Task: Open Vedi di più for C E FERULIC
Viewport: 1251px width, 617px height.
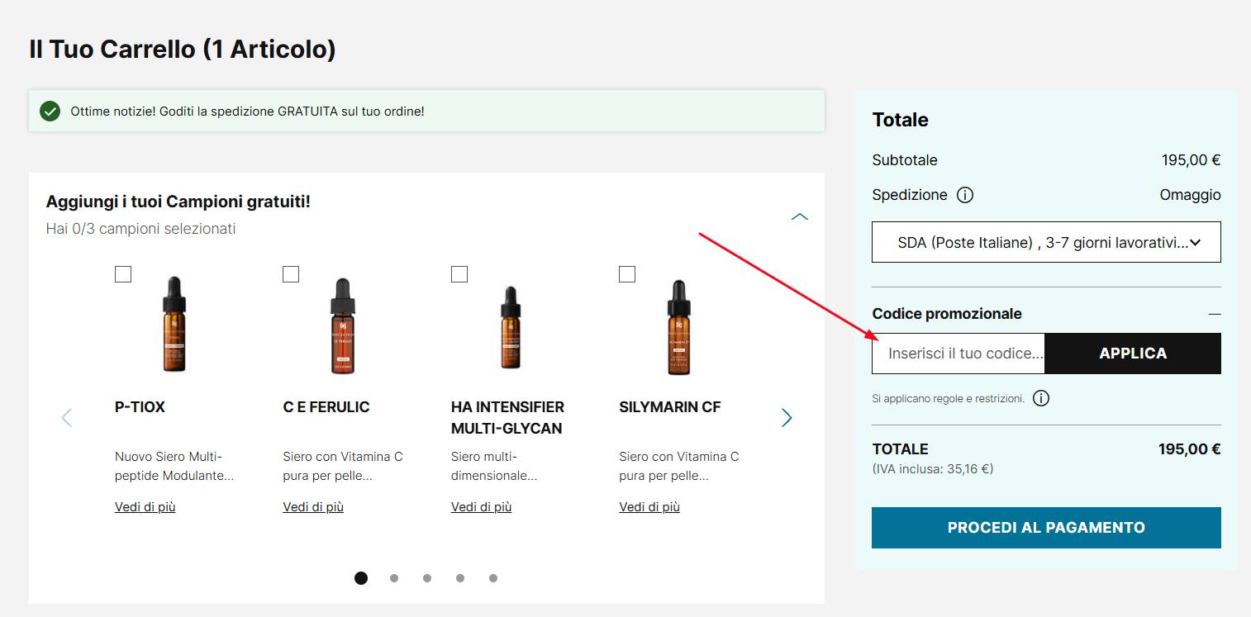Action: [x=313, y=507]
